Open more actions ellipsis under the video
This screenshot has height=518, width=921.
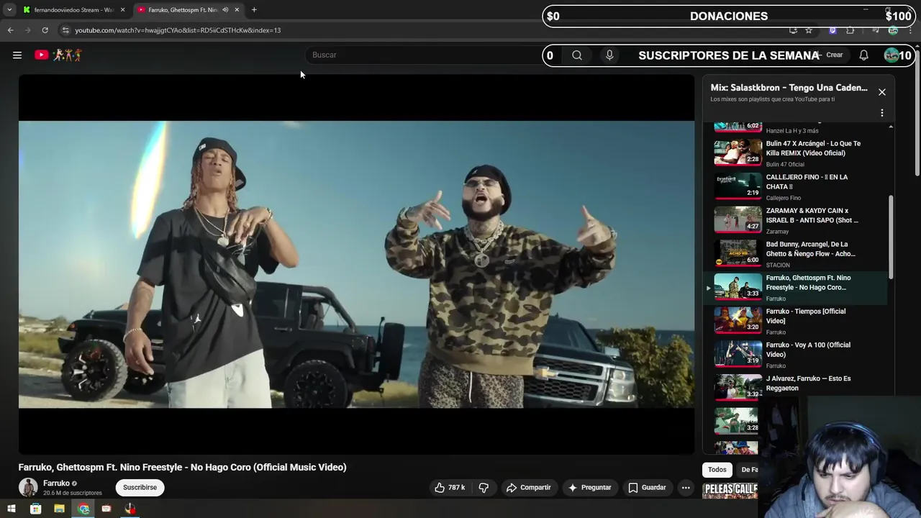(686, 487)
